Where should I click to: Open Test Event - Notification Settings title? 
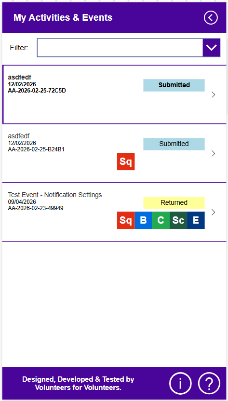pos(55,195)
